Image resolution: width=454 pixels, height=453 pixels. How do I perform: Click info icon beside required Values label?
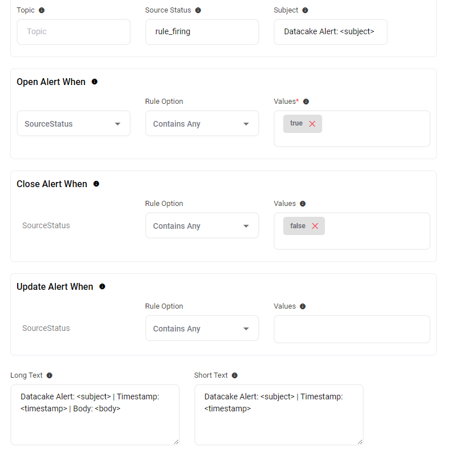pyautogui.click(x=306, y=102)
